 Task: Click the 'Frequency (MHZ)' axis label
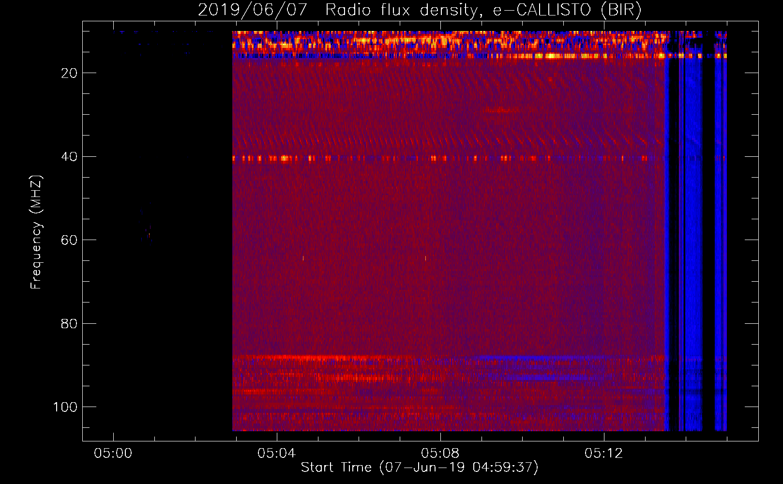point(37,232)
